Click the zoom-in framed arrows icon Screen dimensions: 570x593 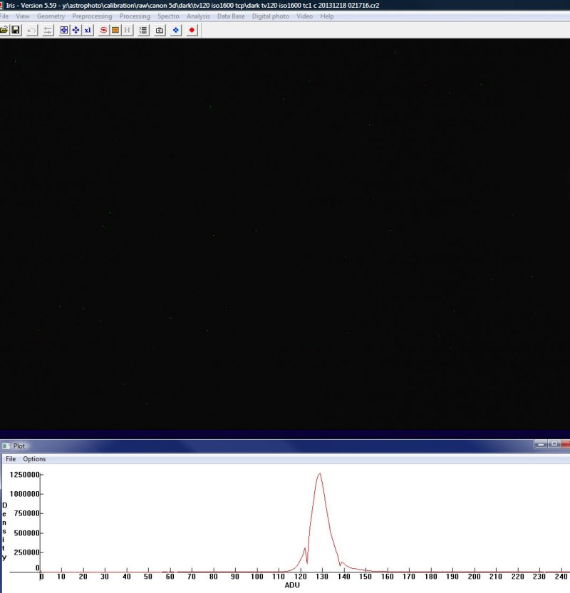point(64,30)
